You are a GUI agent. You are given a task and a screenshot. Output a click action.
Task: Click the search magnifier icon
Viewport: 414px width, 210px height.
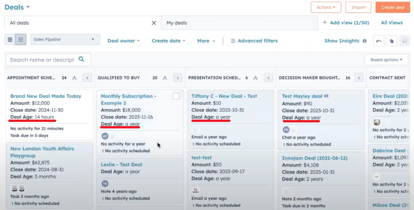coord(82,59)
